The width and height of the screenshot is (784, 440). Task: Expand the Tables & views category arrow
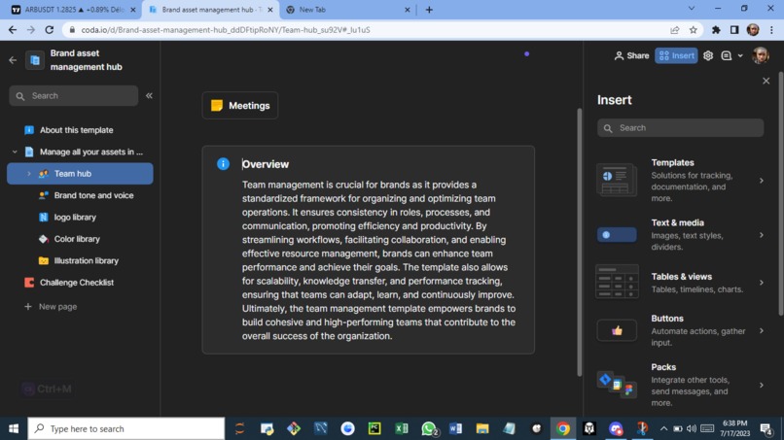761,283
